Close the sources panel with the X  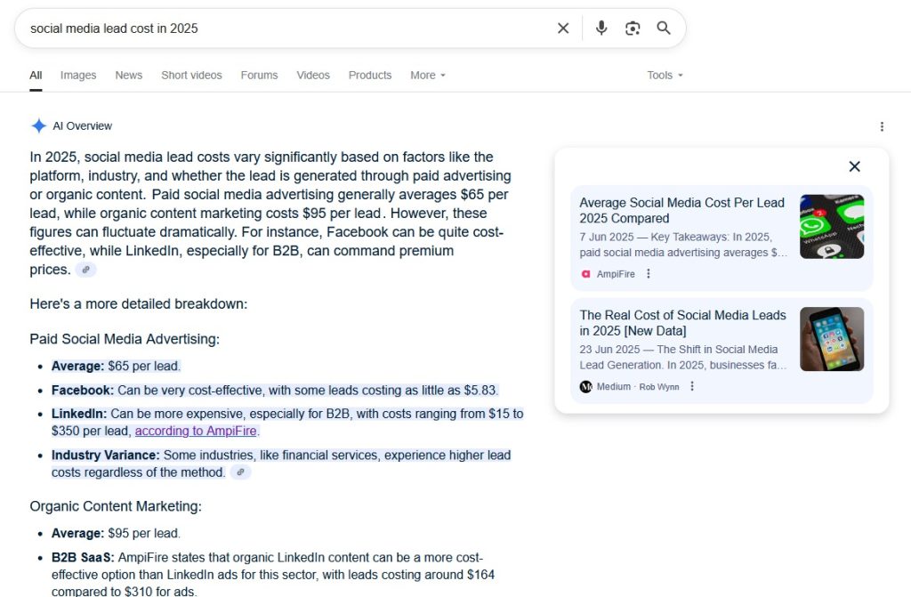pyautogui.click(x=854, y=166)
